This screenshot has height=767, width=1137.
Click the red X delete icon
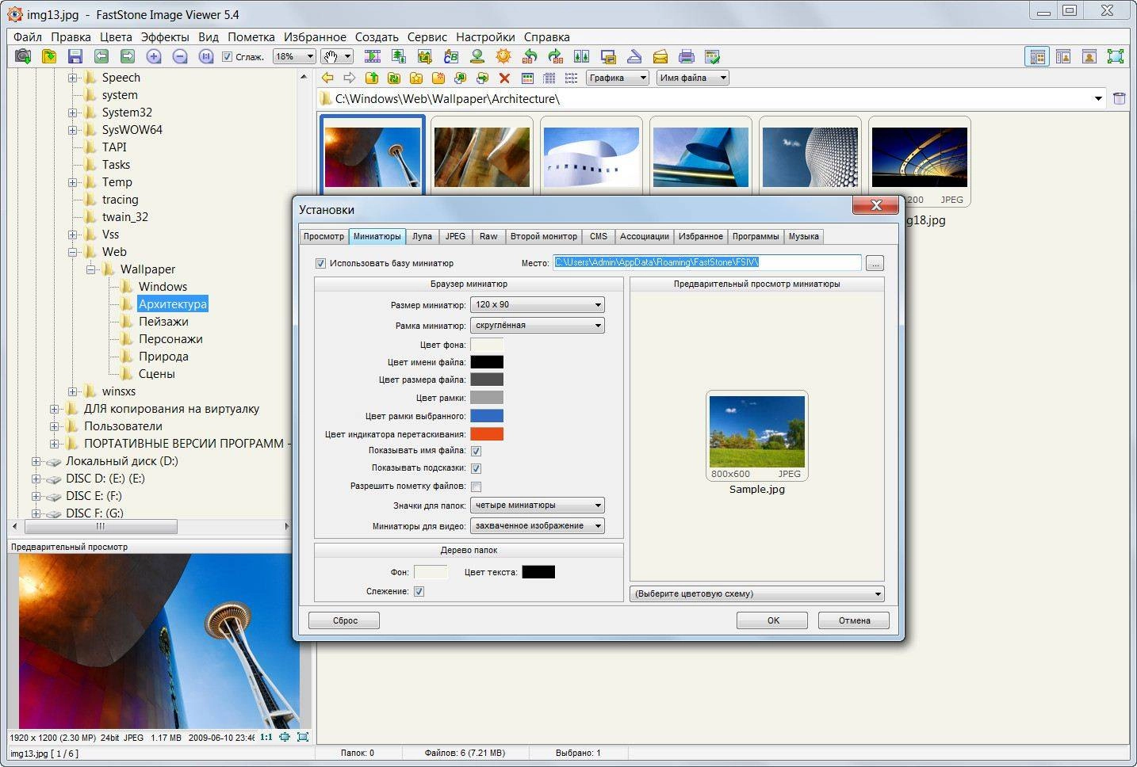tap(504, 78)
